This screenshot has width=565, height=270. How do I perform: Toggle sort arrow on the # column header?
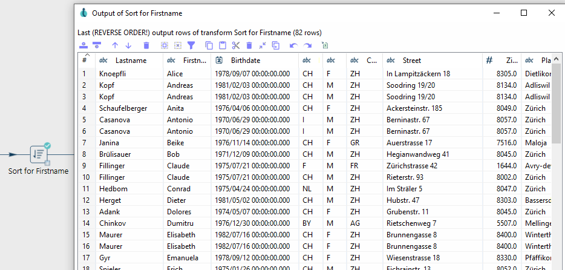click(87, 55)
